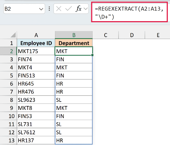Click Department cell SL in row 12

pyautogui.click(x=74, y=132)
